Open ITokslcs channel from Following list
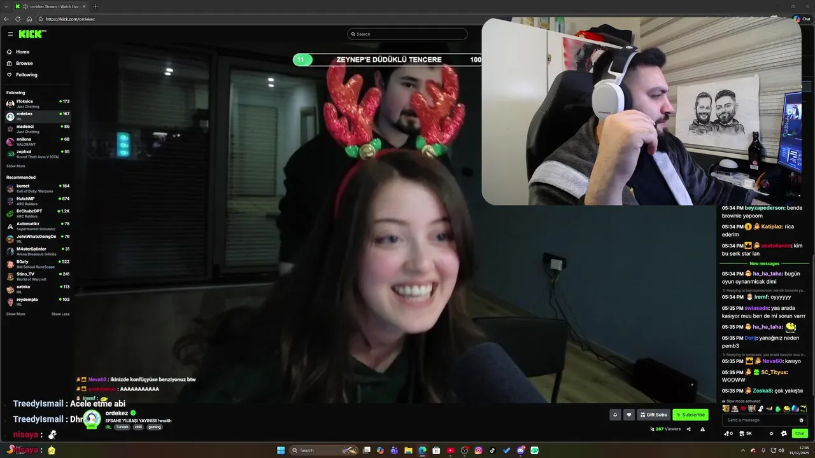This screenshot has width=815, height=458. (38, 103)
